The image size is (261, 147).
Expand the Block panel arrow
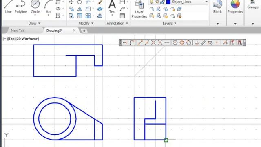click(x=217, y=24)
